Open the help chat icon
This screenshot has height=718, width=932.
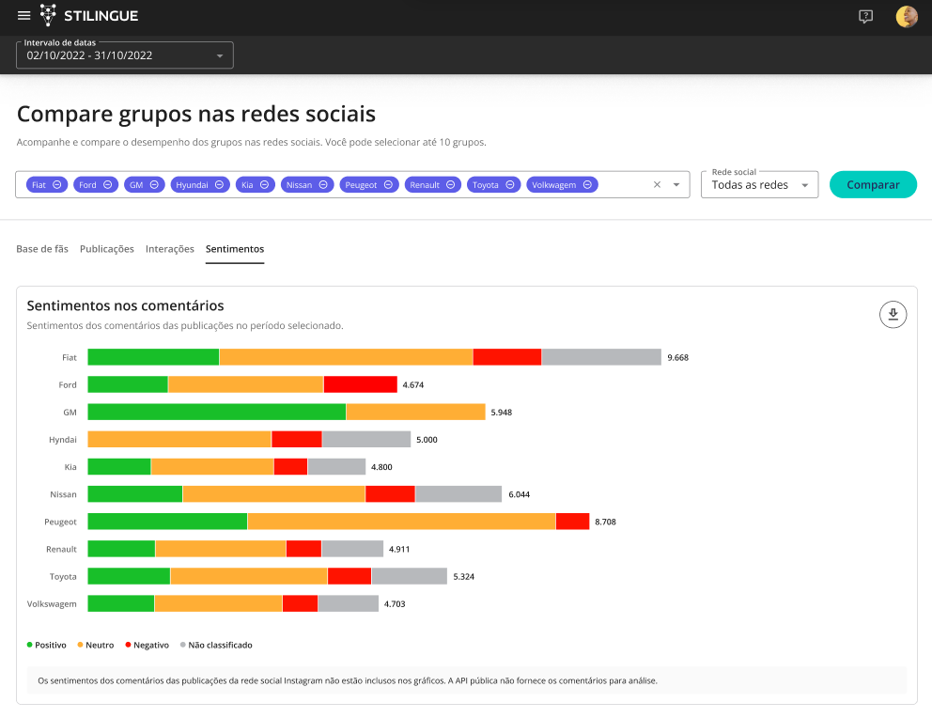[x=865, y=16]
